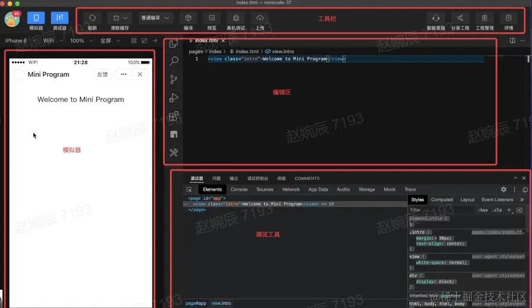The image size is (532, 308).
Task: Toggle the :hov element state button
Action: 483,210
